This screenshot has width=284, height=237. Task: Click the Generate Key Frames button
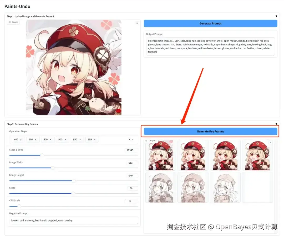tap(210, 131)
